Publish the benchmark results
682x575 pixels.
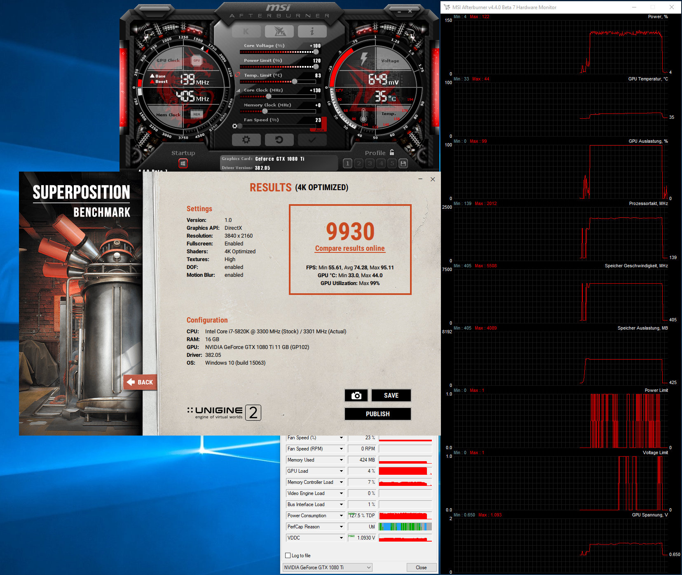[378, 414]
